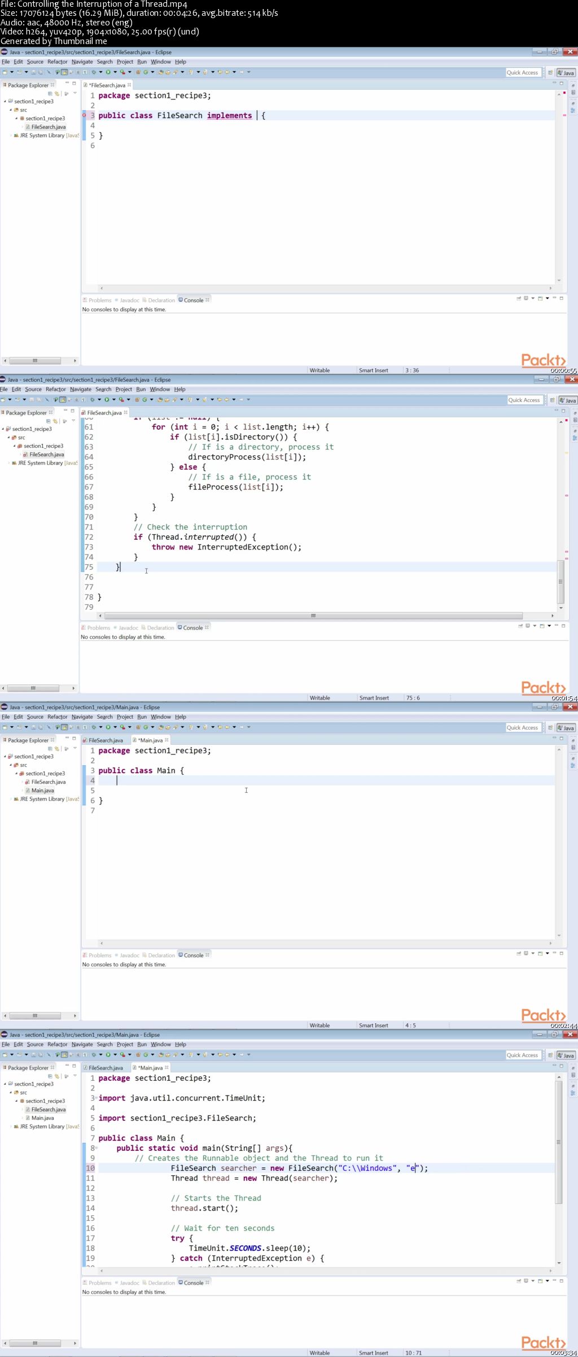
Task: Maximize the editor area in the 00:02:44 frame
Action: point(562,738)
